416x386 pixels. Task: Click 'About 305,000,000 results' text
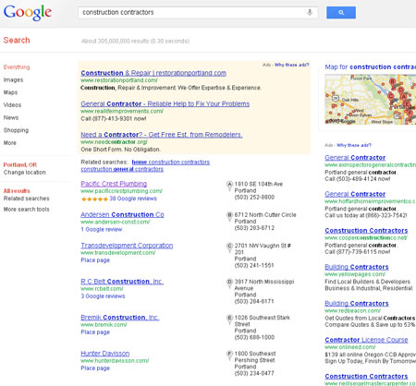pos(135,41)
